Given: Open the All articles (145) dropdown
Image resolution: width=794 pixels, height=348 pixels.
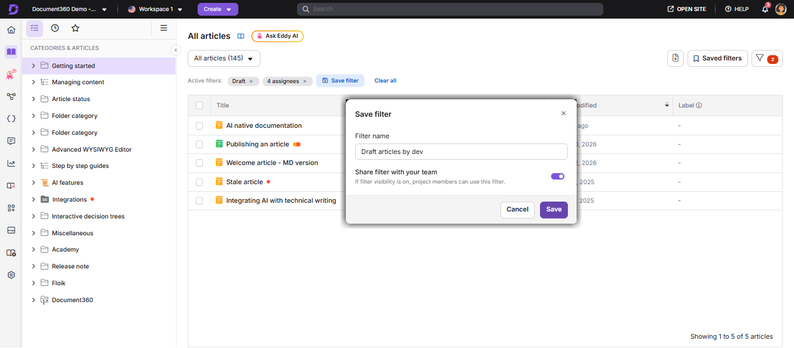Looking at the screenshot, I should click(x=224, y=58).
